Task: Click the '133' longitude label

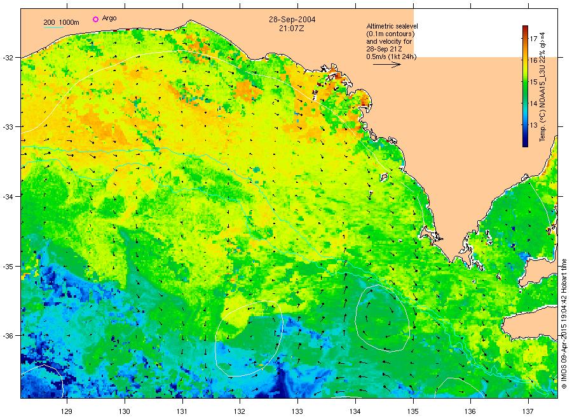Action: pos(297,412)
